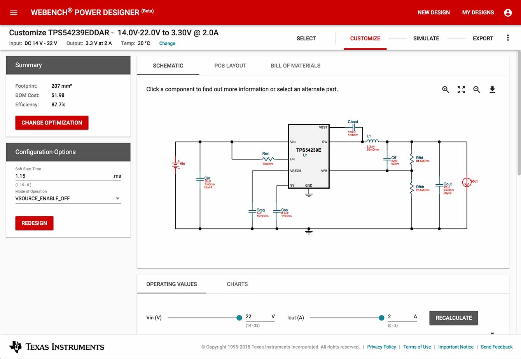Open the Bill of Materials tab

point(295,66)
